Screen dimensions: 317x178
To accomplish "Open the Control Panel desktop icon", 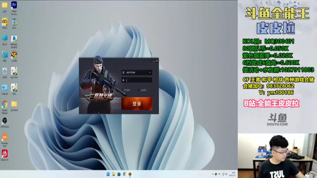I will (x=5, y=88).
